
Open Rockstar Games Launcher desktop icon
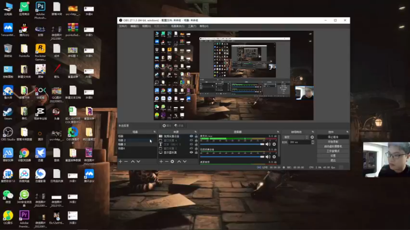tap(40, 52)
